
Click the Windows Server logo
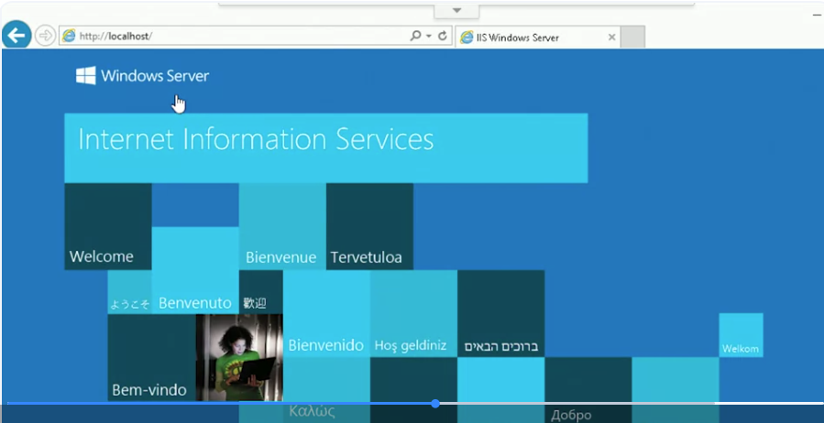pyautogui.click(x=142, y=76)
